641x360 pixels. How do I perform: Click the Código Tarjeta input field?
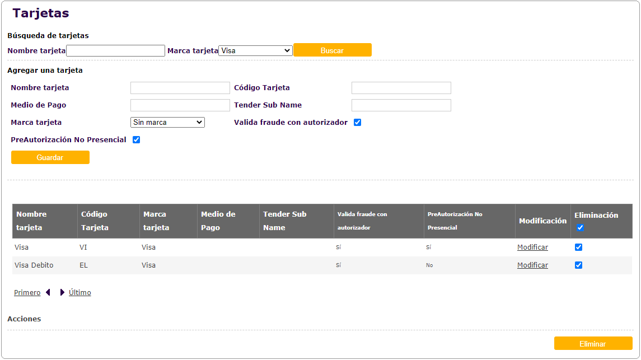coord(401,88)
